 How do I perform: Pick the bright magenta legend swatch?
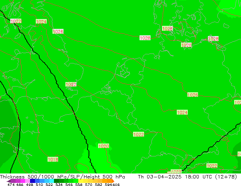tap(23, 181)
